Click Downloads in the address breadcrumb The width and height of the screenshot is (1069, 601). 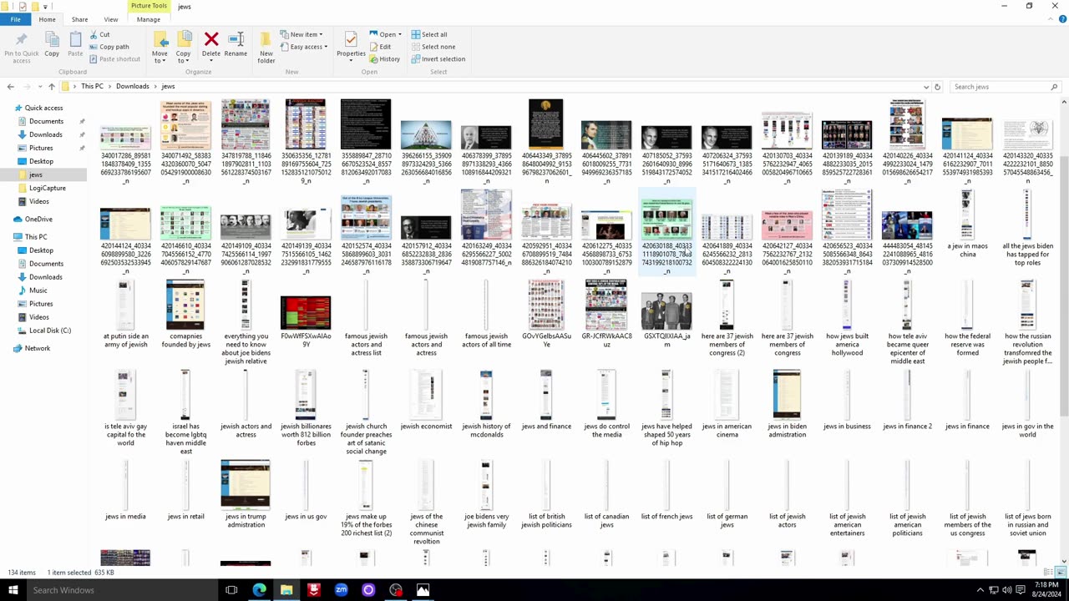pyautogui.click(x=133, y=87)
